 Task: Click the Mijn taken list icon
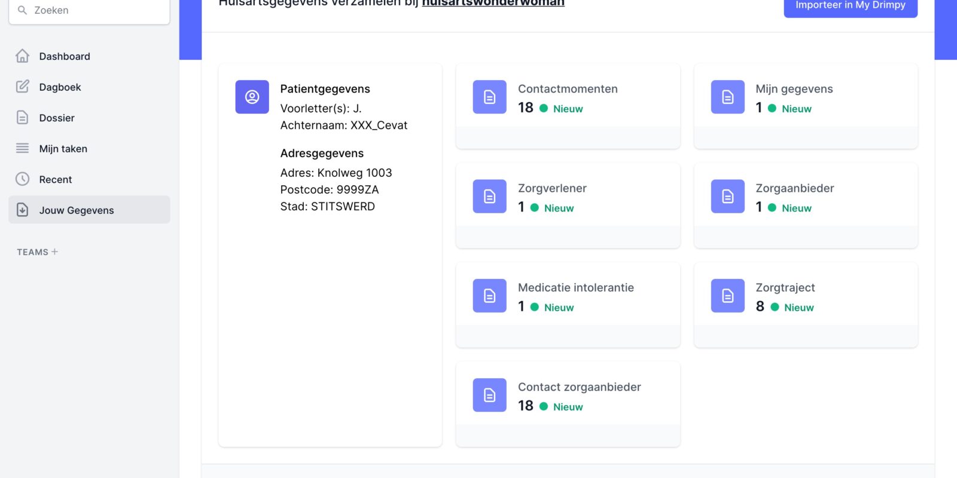tap(22, 148)
